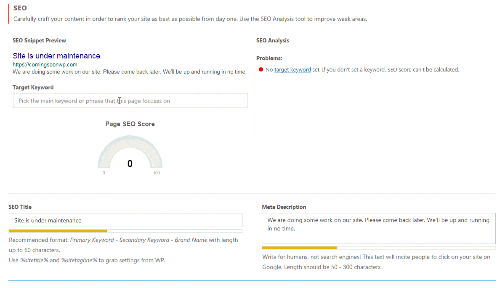Click the 100 label on the score scale
Screen dimensions: 500x288
156,172
